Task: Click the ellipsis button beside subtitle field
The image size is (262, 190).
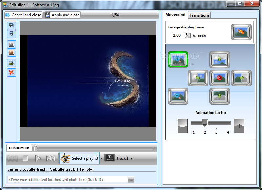Action: 131,180
